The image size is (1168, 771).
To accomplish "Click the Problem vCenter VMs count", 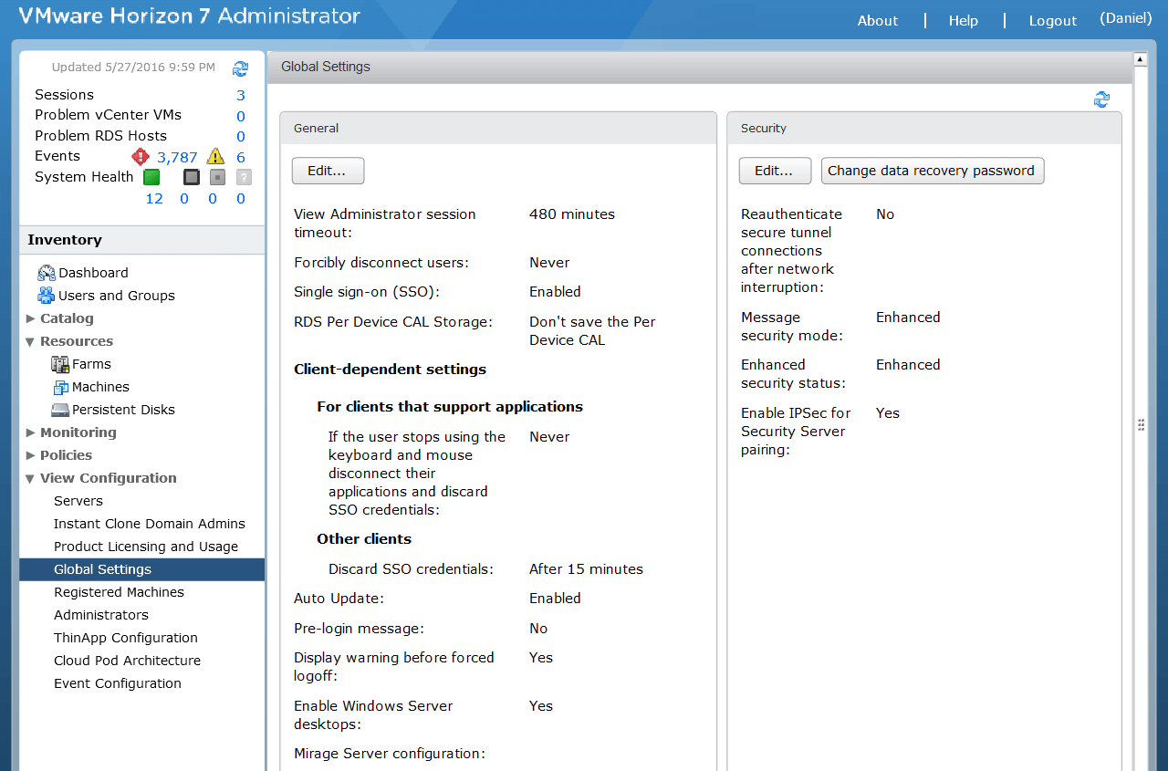I will click(x=241, y=116).
